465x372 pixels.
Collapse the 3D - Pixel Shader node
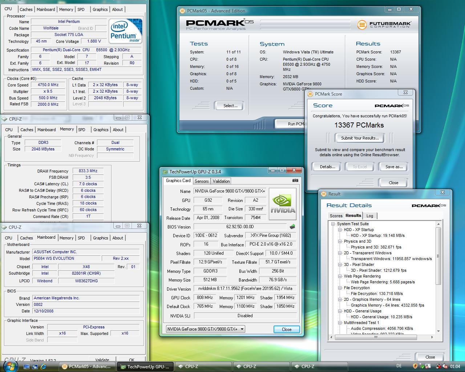click(340, 264)
